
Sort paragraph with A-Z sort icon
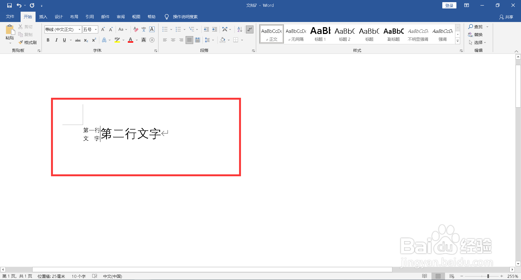click(240, 29)
